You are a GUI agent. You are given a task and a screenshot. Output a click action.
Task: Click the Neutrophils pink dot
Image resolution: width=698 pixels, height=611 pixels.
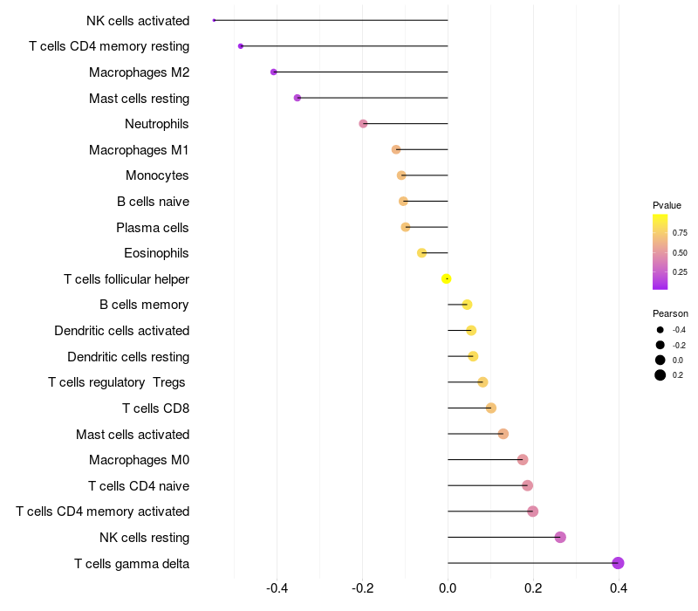point(363,123)
